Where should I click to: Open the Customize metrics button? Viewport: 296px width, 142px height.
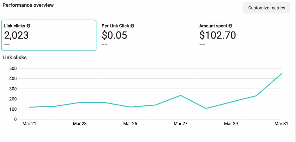[267, 8]
